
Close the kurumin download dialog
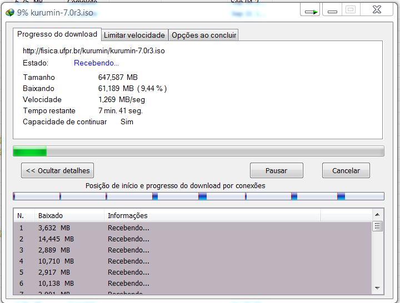(377, 11)
